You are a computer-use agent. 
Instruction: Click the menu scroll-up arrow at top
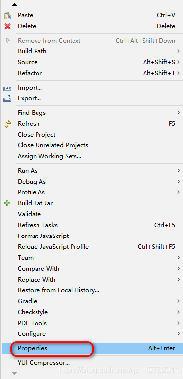(15, 5)
